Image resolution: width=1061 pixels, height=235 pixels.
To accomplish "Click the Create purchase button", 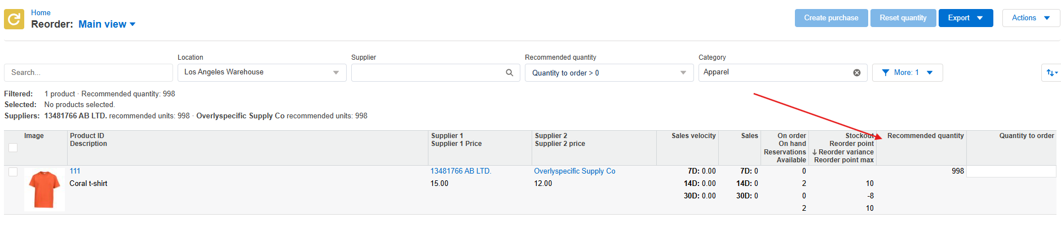I will [x=831, y=18].
